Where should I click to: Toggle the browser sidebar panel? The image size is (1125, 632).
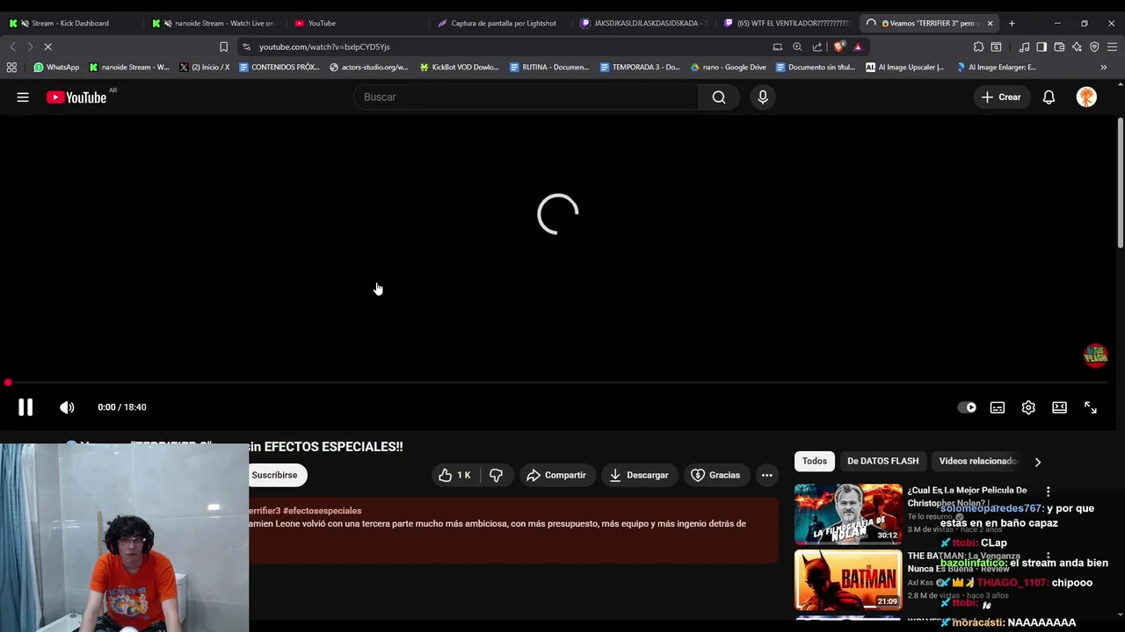(1042, 47)
